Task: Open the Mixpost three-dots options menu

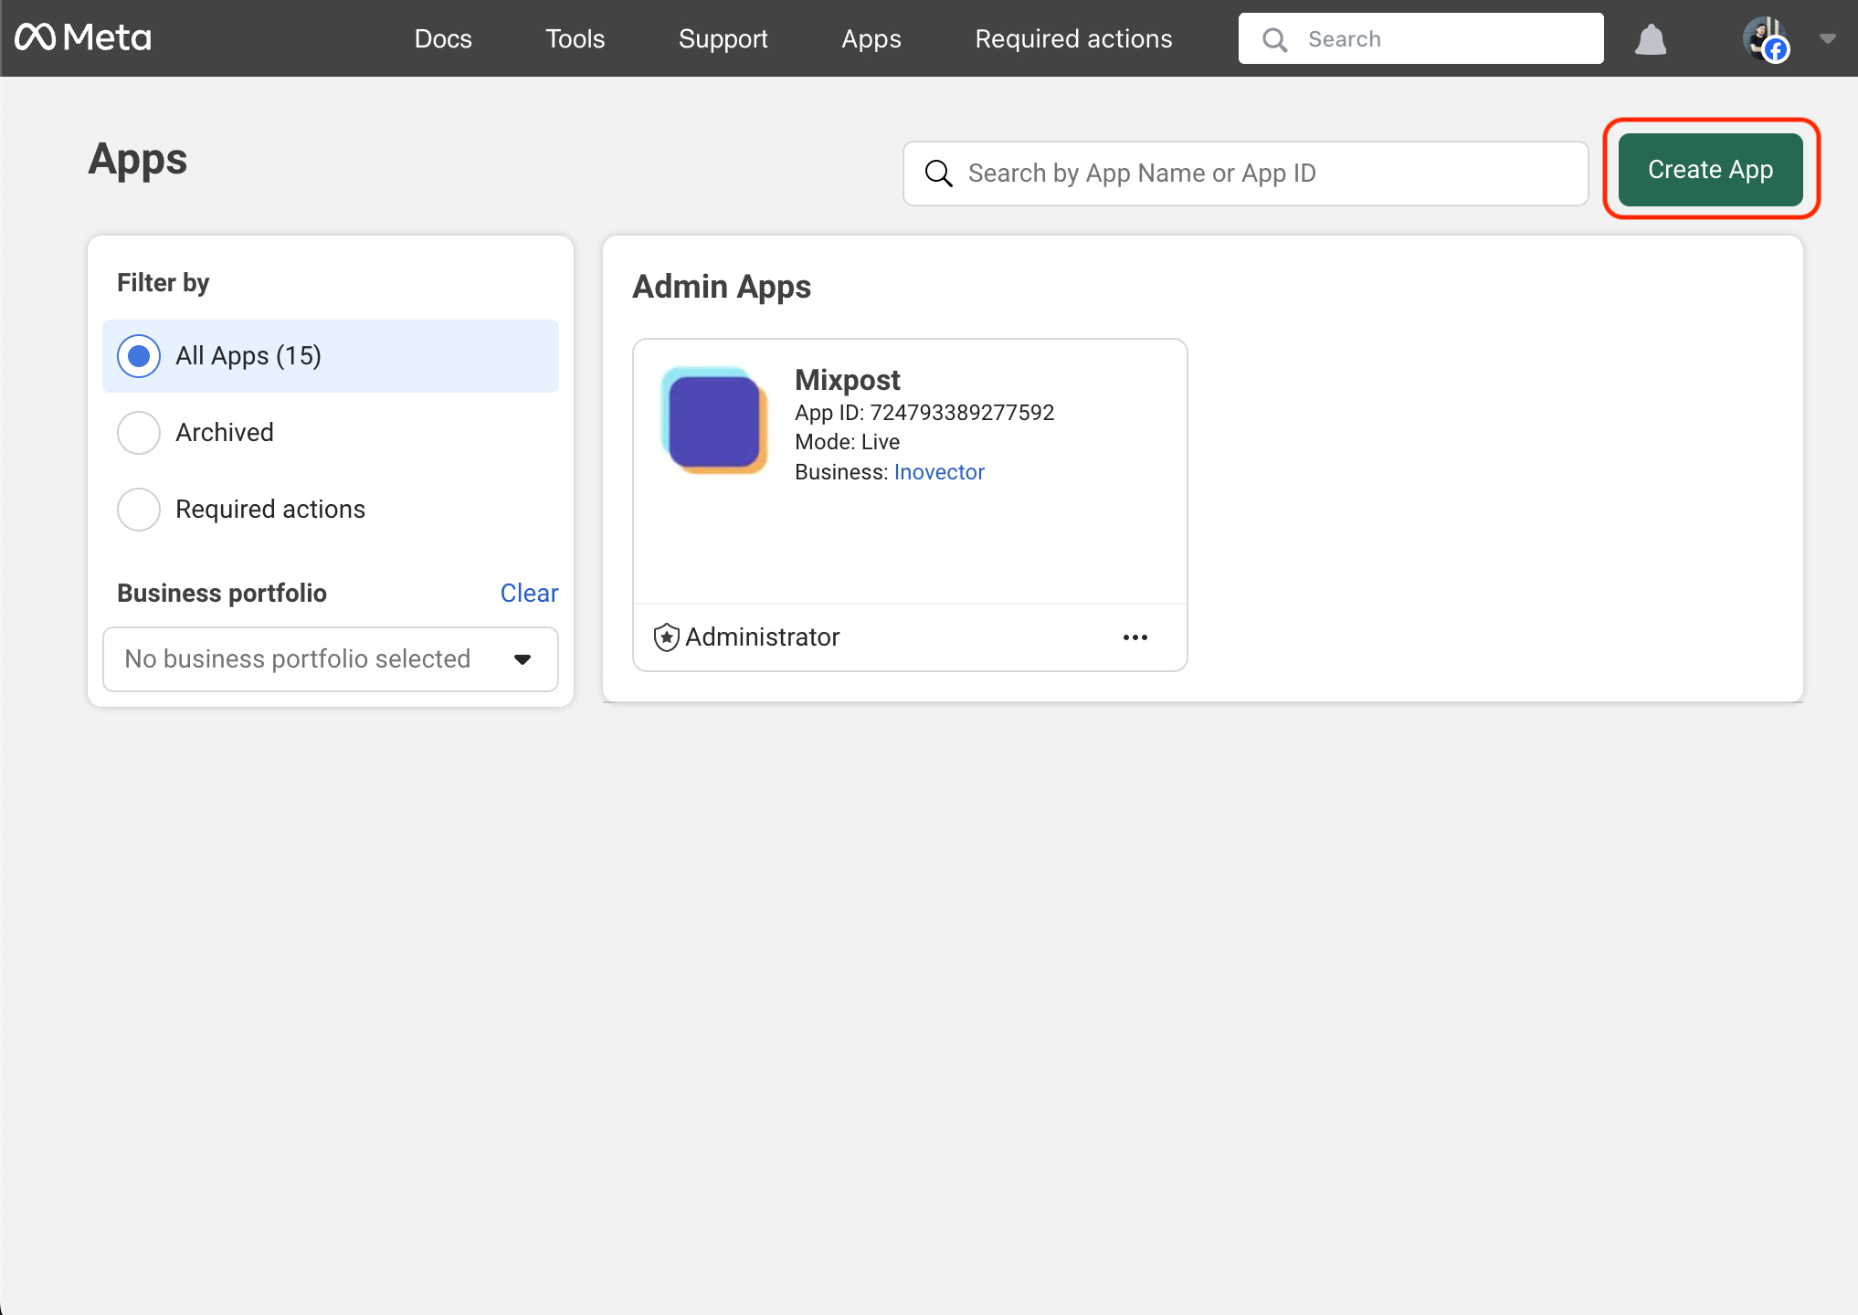Action: (x=1135, y=637)
